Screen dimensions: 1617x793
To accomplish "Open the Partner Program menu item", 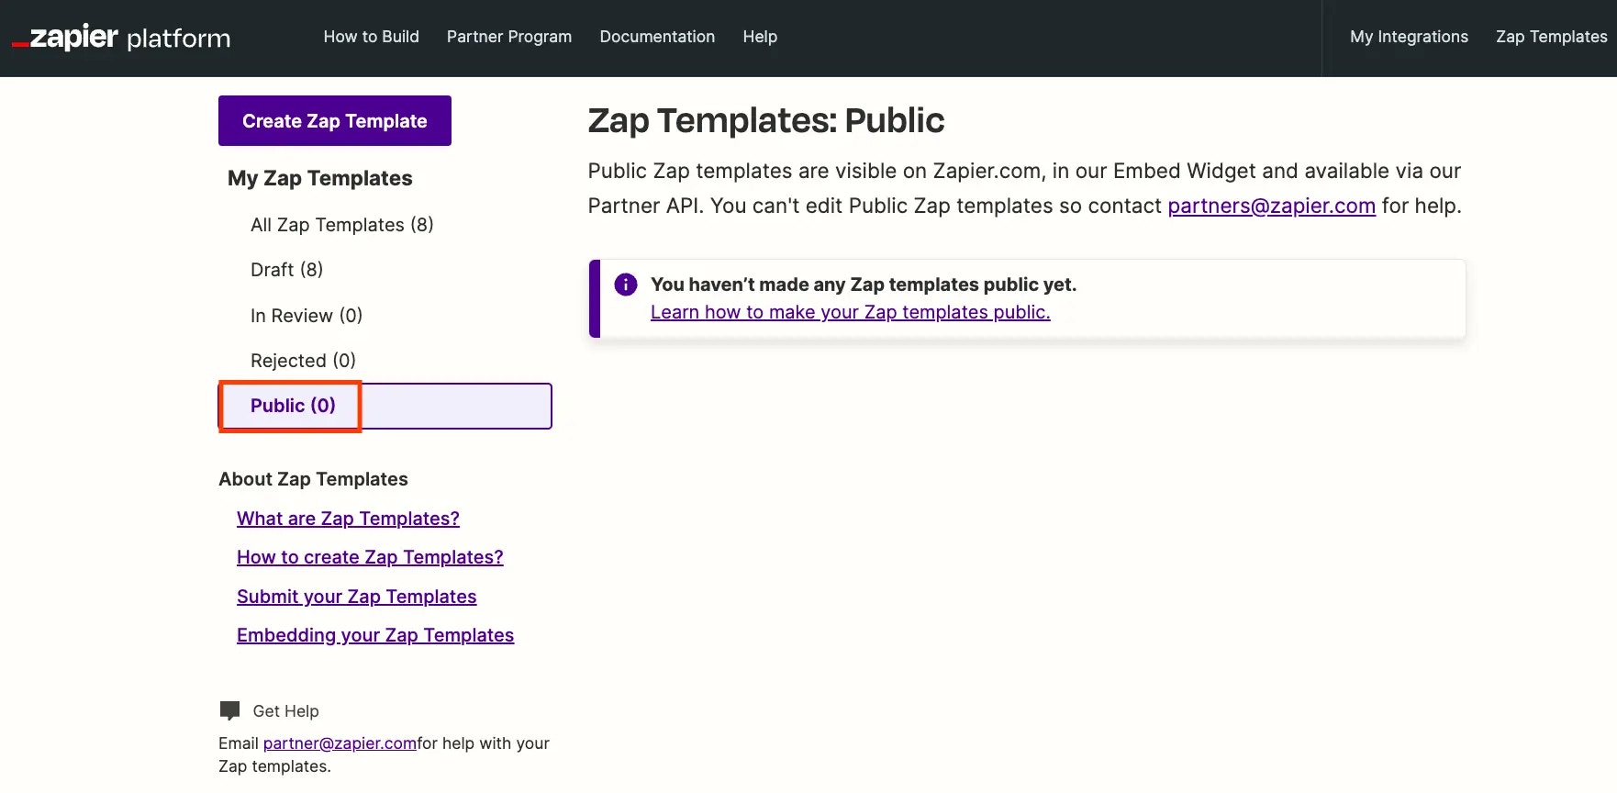I will tap(509, 37).
